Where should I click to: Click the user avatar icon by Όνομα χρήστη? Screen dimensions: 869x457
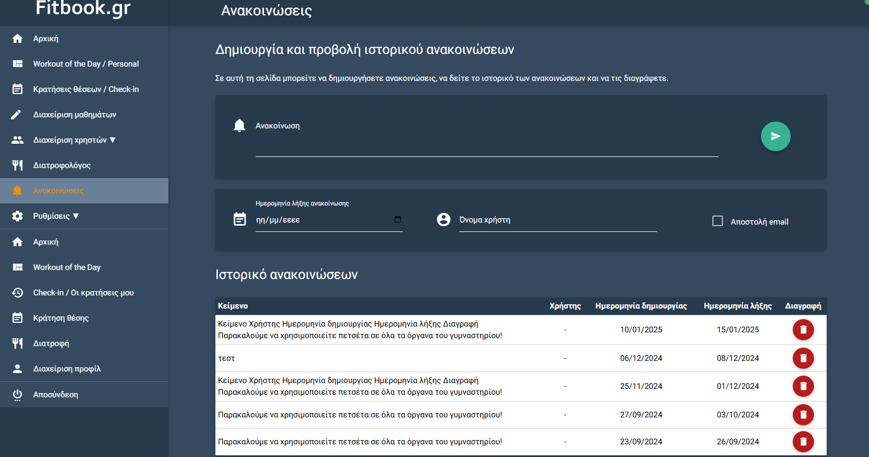tap(443, 220)
